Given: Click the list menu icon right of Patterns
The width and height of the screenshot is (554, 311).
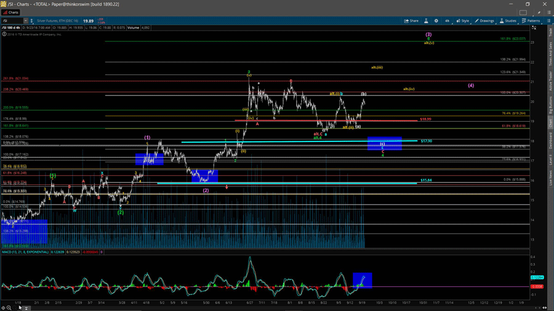Looking at the screenshot, I should point(548,21).
